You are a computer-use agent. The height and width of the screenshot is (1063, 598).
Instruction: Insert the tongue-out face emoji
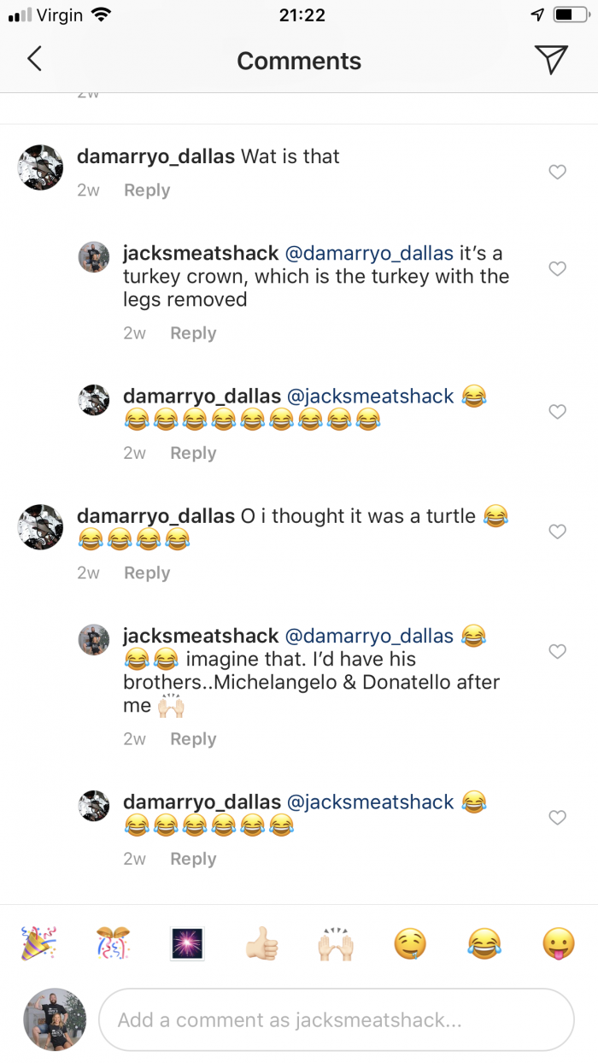[559, 943]
